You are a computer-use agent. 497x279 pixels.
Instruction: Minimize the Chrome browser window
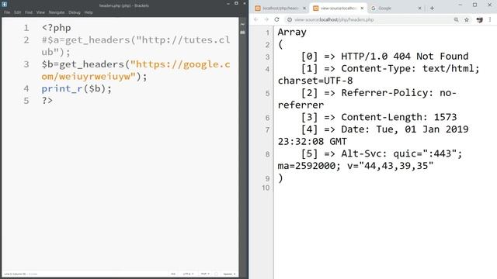pyautogui.click(x=461, y=5)
